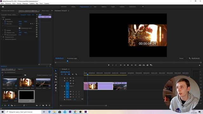203x114 pixels.
Task: Expand the Opacity effect group
Action: click(x=2, y=37)
